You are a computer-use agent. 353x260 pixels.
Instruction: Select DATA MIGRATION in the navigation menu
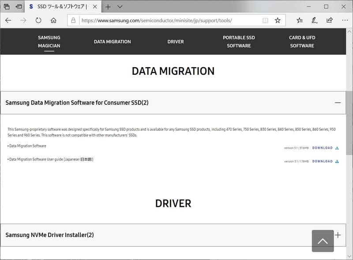[112, 42]
